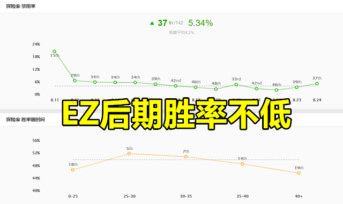Click the 5.34% ban rate value
Viewport: 343px width, 204px height.
click(x=200, y=23)
